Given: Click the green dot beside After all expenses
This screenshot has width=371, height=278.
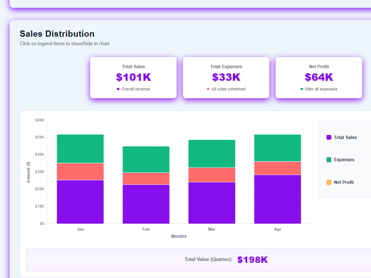Looking at the screenshot, I should tap(302, 89).
